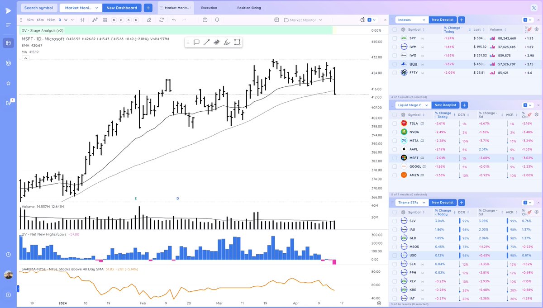
Task: Undo the last chart action
Action: pyautogui.click(x=174, y=20)
